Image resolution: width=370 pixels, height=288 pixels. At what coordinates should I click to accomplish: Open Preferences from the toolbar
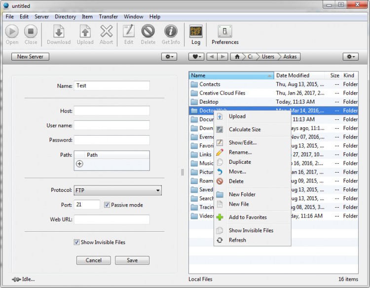pyautogui.click(x=225, y=31)
